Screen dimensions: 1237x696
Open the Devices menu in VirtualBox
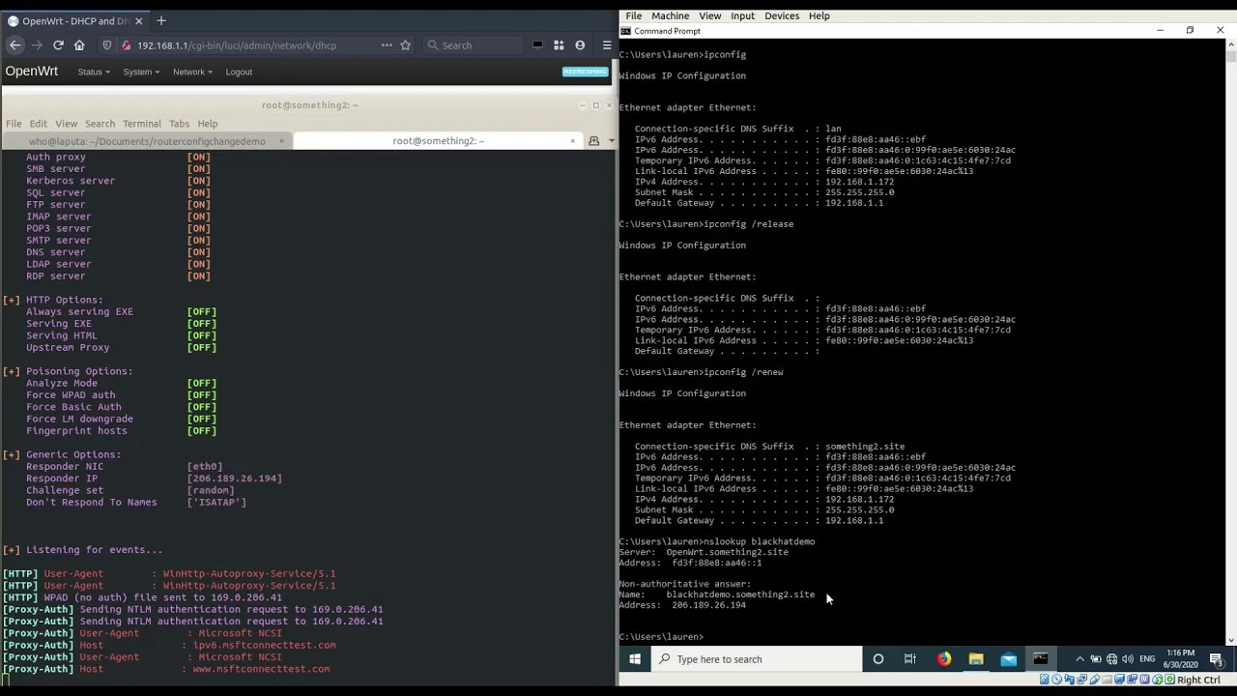(x=781, y=16)
